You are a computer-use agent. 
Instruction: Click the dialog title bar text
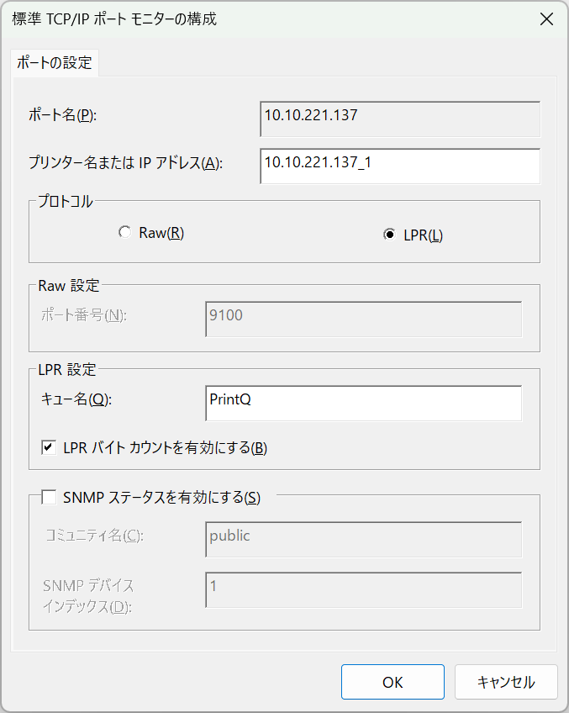pos(114,19)
